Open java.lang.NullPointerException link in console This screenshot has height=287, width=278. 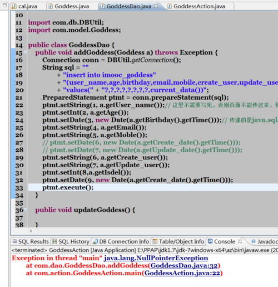(156, 258)
